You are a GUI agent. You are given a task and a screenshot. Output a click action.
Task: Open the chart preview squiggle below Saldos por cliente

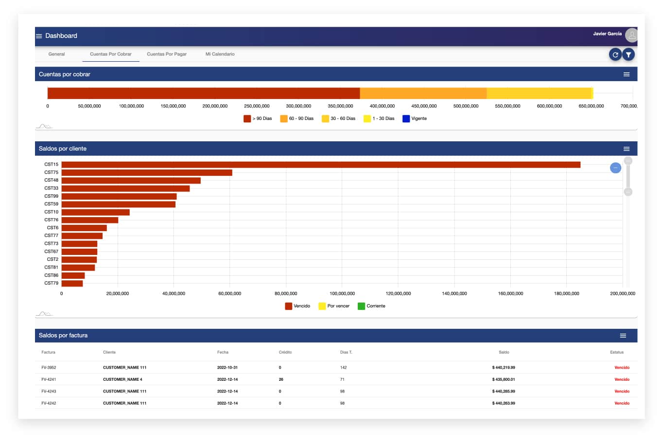44,313
